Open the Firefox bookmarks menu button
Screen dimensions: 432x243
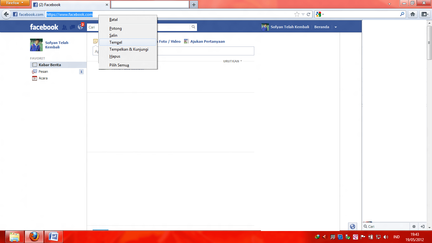point(424,14)
